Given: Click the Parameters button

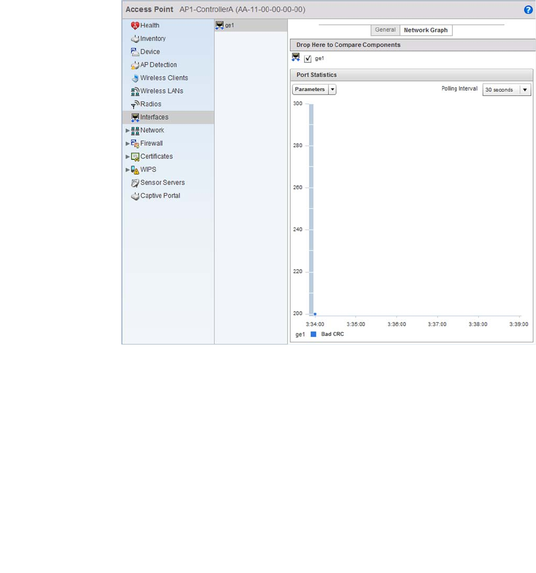Looking at the screenshot, I should click(x=310, y=89).
